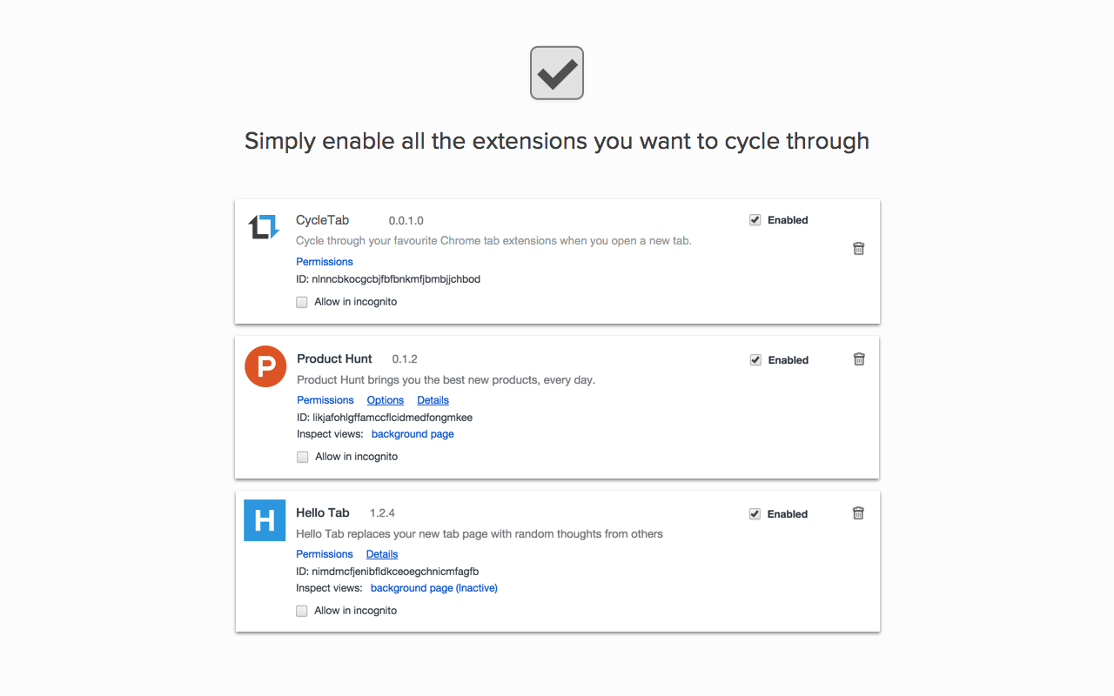Inspect Hello Tab background page (Inactive)
This screenshot has height=696, width=1114.
[433, 588]
